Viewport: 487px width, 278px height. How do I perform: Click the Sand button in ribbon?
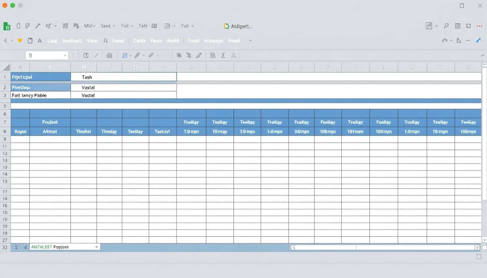pos(118,41)
